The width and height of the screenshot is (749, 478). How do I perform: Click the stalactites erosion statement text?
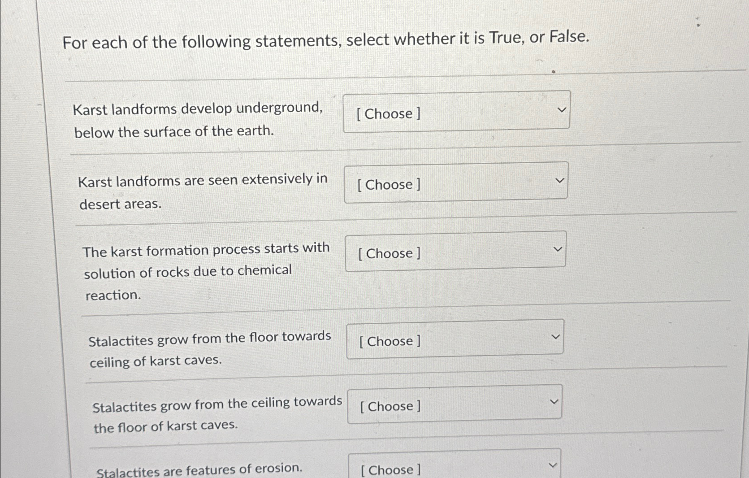click(199, 469)
